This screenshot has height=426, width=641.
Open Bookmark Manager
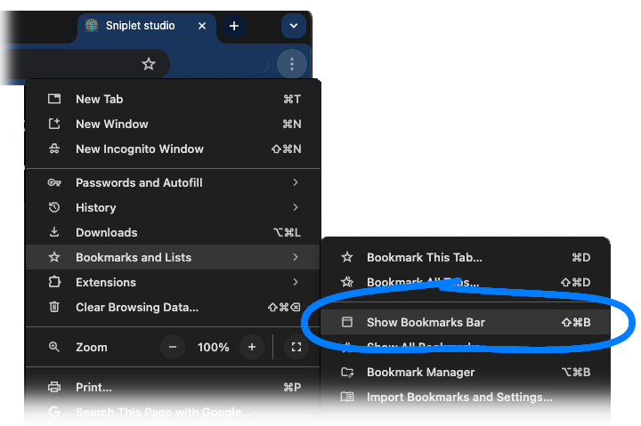point(421,372)
